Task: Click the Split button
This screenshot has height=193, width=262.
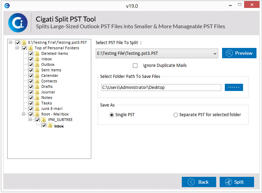Action: click(237, 182)
